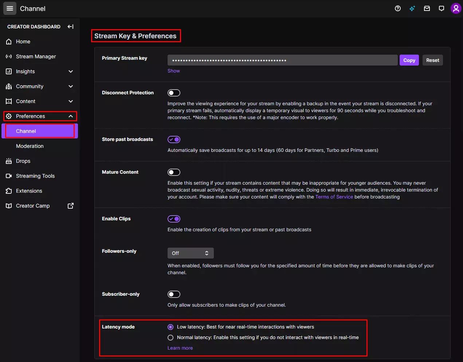Open the hamburger navigation menu

tap(10, 8)
